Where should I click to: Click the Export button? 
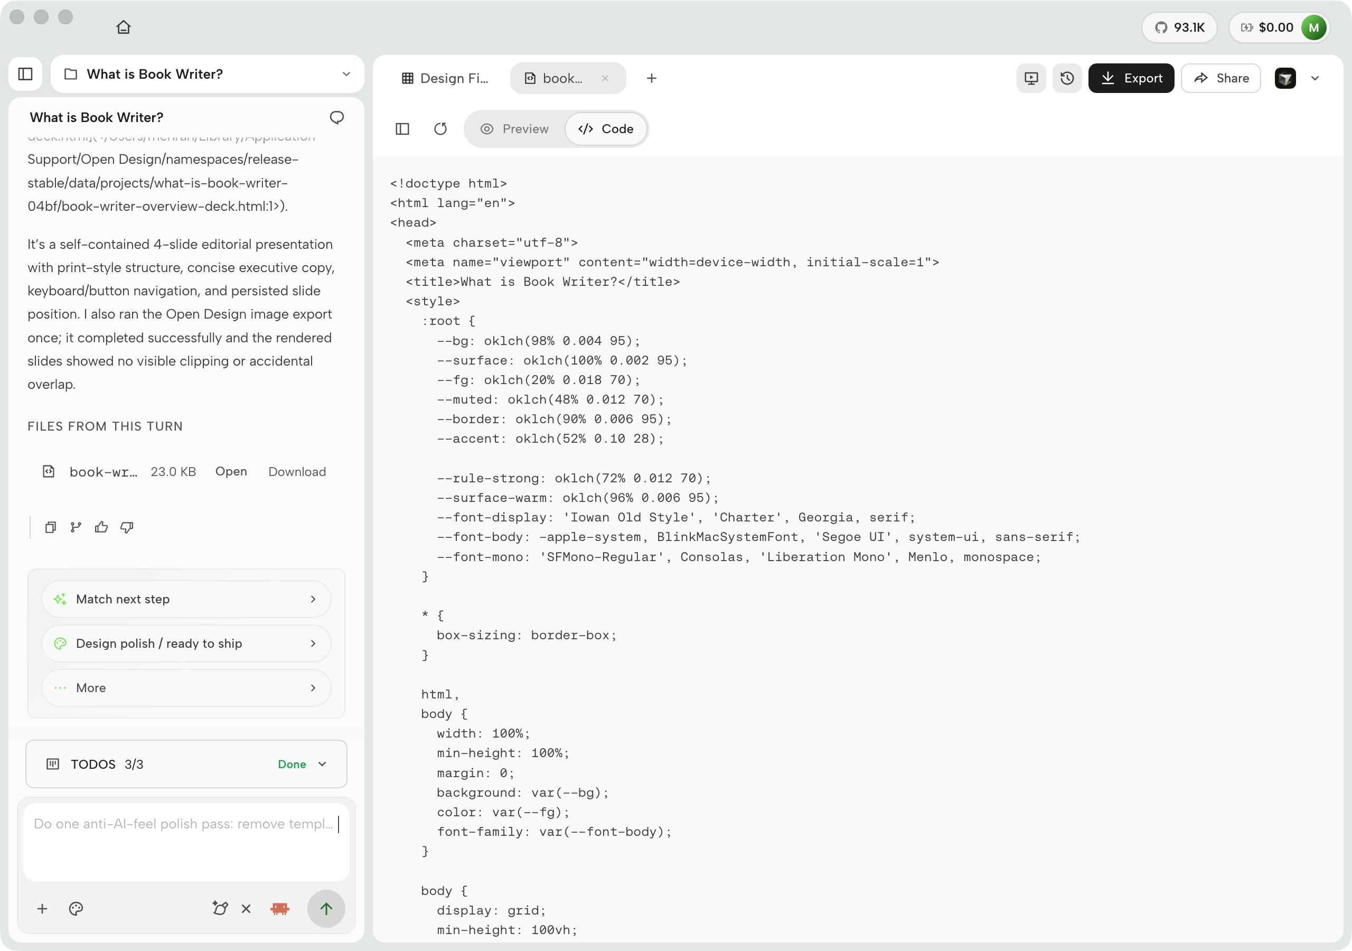pyautogui.click(x=1131, y=78)
